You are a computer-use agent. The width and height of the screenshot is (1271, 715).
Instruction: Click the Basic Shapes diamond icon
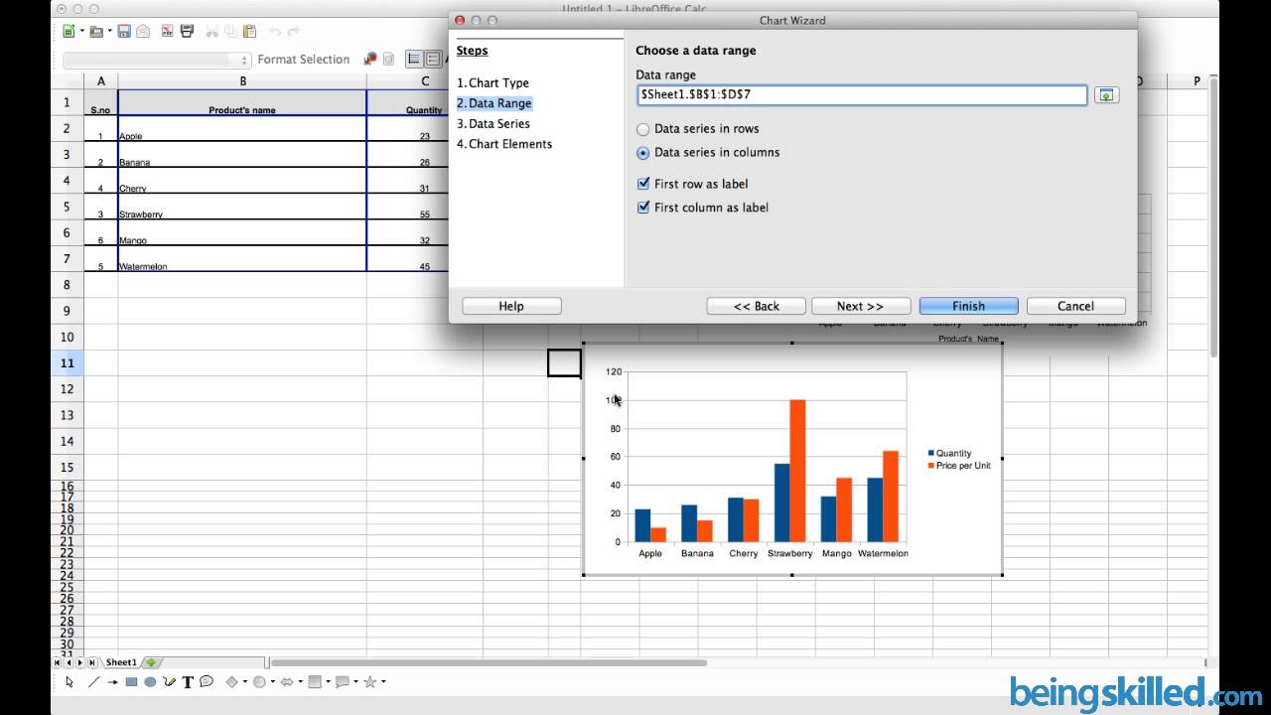[x=231, y=681]
